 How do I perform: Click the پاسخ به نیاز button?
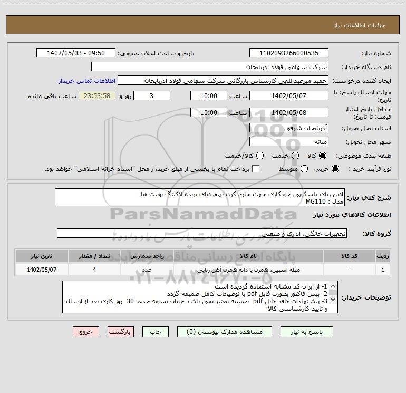tap(306, 332)
